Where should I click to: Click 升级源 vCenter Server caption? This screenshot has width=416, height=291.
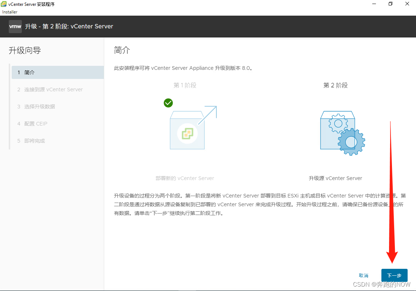[335, 178]
